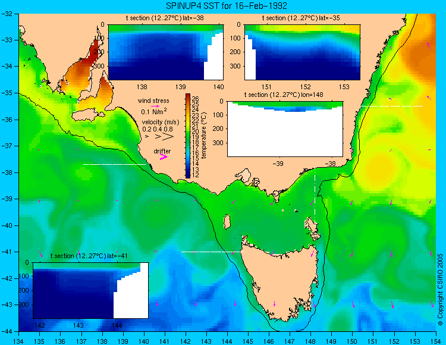Click the 'temperature (°C)' color bar label

(203, 136)
